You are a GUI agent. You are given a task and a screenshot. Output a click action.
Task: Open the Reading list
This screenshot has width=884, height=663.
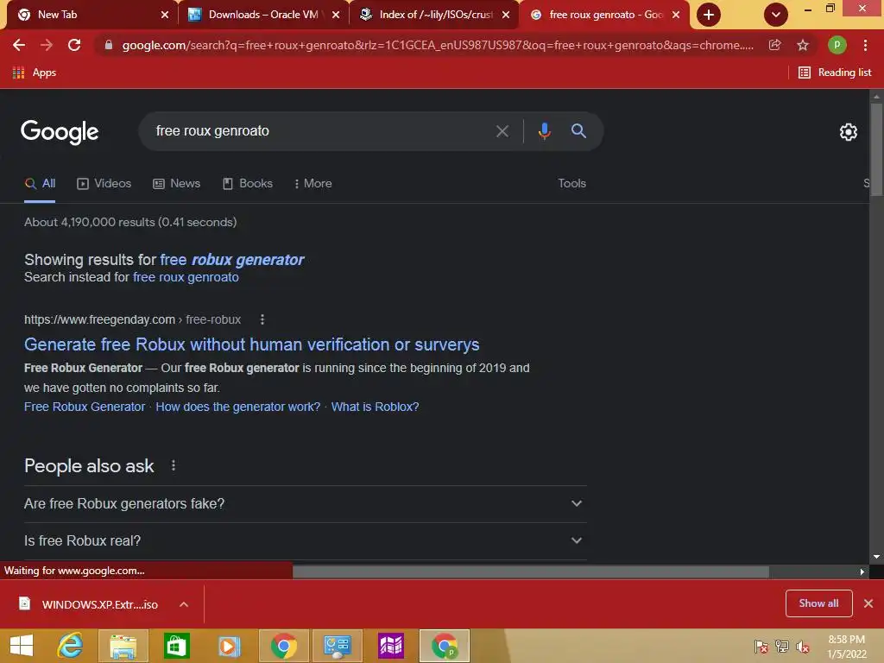(835, 73)
